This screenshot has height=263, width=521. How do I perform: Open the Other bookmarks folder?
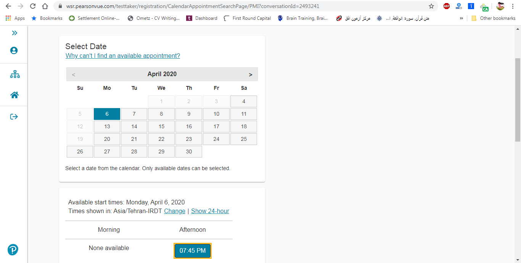coord(494,18)
